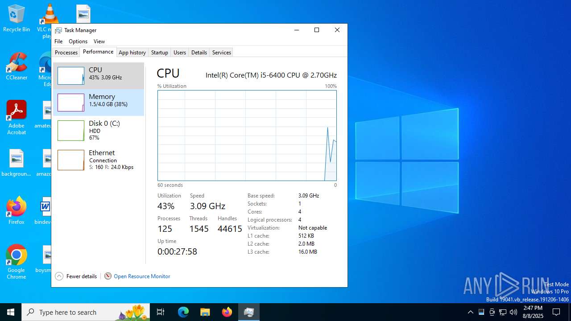Select the CPU performance graph thumbnail
The height and width of the screenshot is (321, 571).
[x=70, y=76]
